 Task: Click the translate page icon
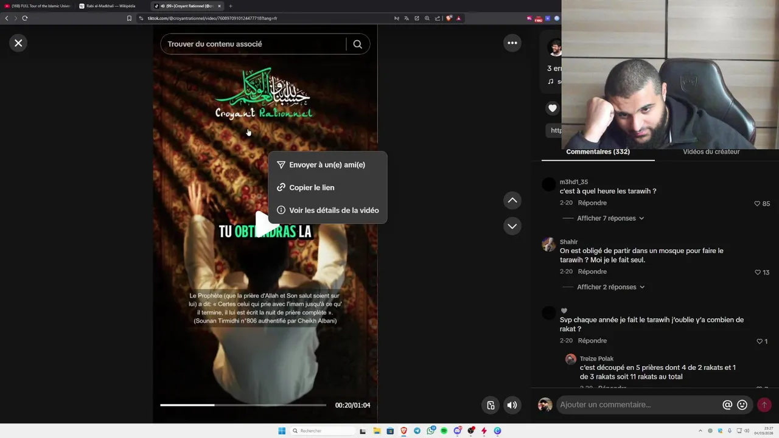coord(407,18)
